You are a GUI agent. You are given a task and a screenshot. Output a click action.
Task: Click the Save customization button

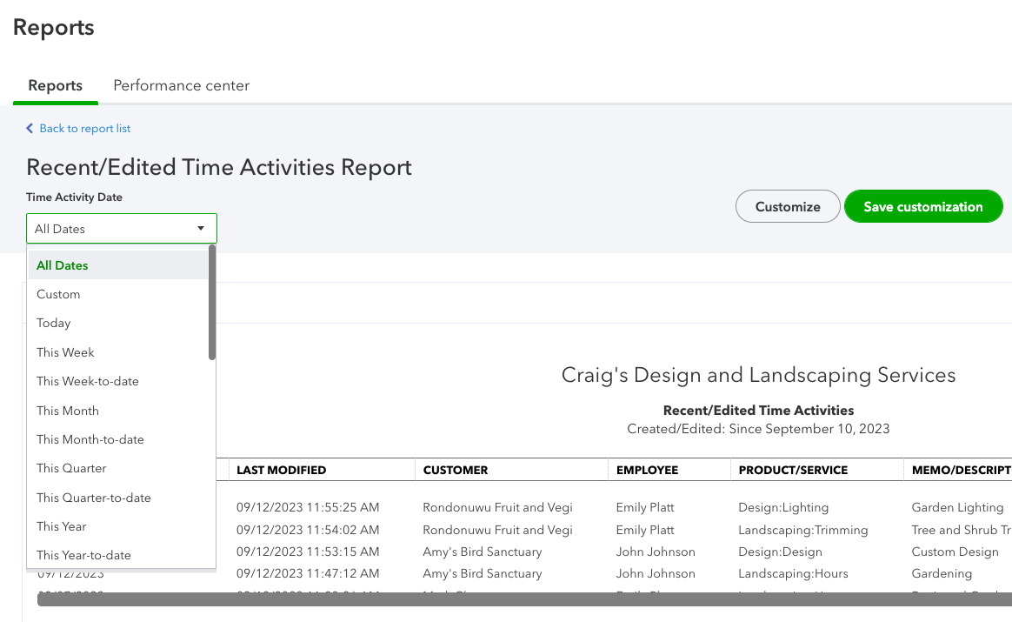(922, 207)
